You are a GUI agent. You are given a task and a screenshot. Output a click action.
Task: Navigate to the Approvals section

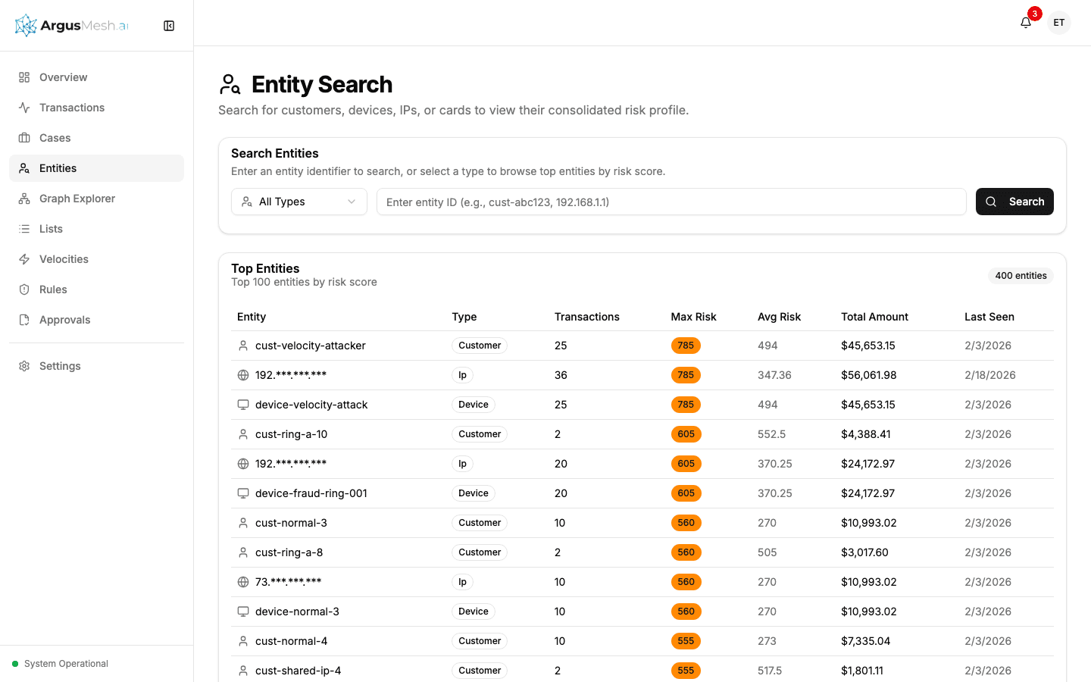[x=64, y=319]
